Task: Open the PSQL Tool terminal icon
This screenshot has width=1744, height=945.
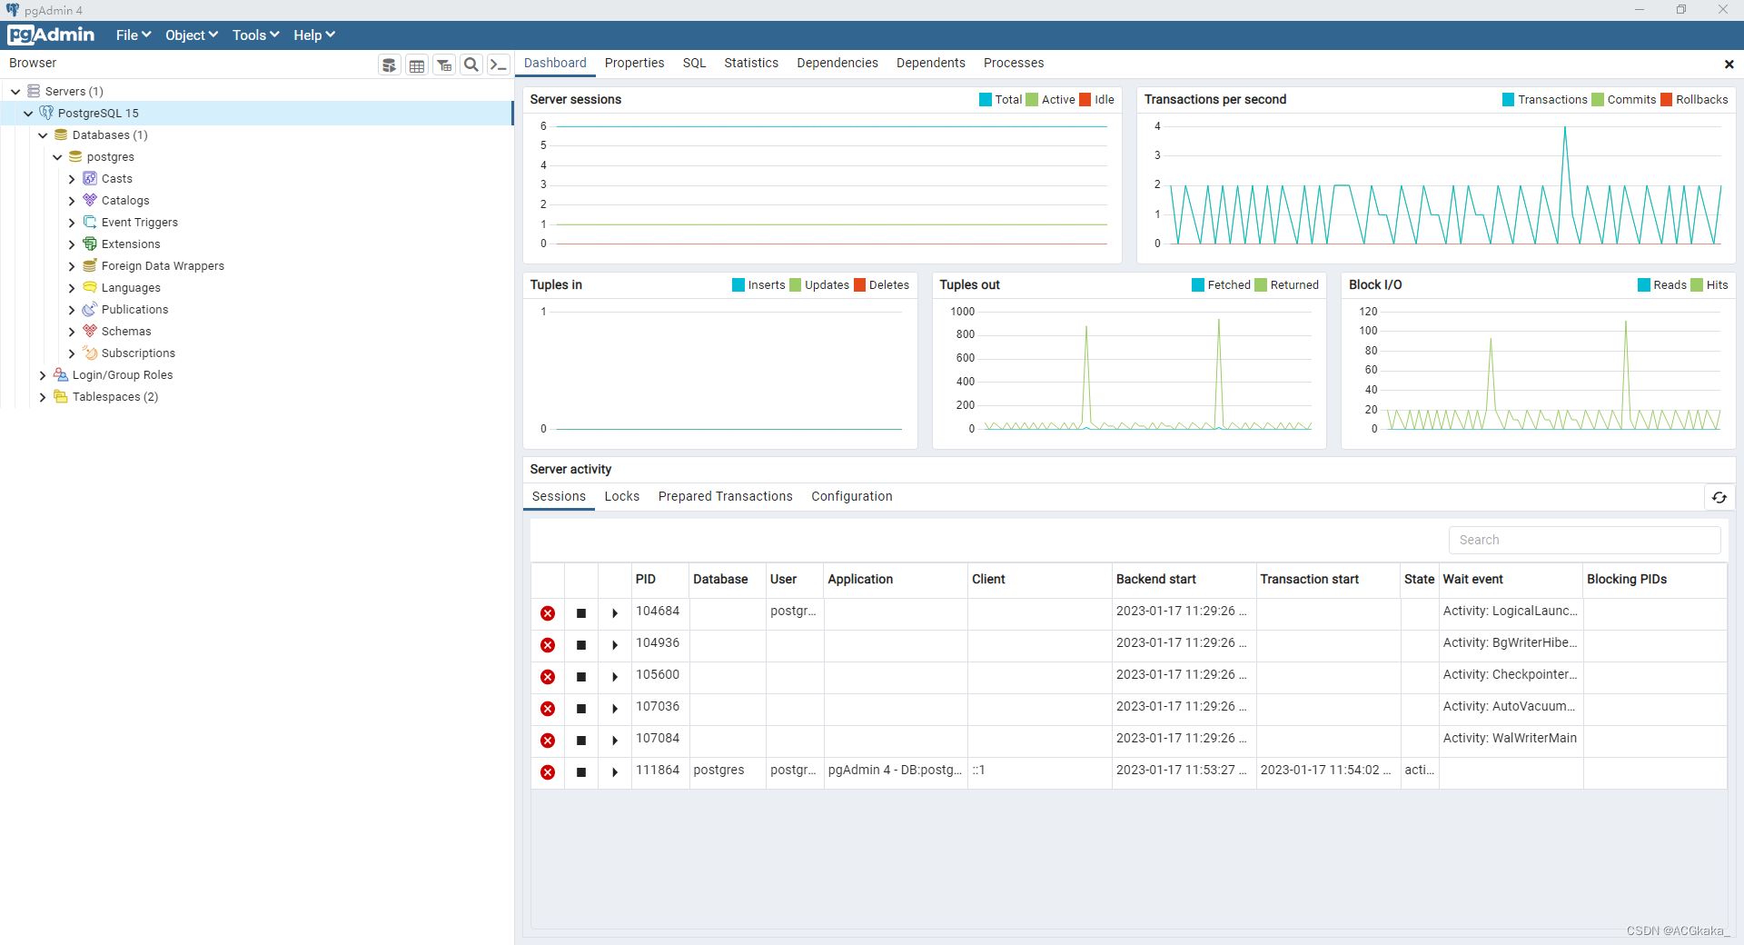Action: click(498, 65)
